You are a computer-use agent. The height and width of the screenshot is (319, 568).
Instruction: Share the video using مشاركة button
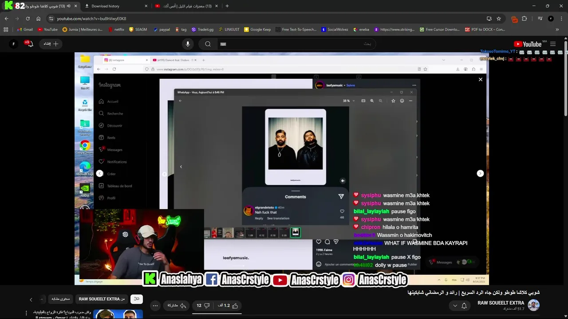pos(177,306)
